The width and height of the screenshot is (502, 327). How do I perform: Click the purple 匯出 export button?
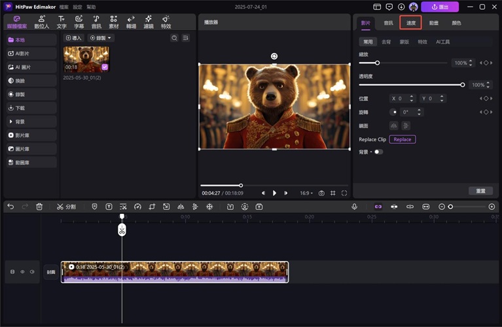pyautogui.click(x=440, y=7)
